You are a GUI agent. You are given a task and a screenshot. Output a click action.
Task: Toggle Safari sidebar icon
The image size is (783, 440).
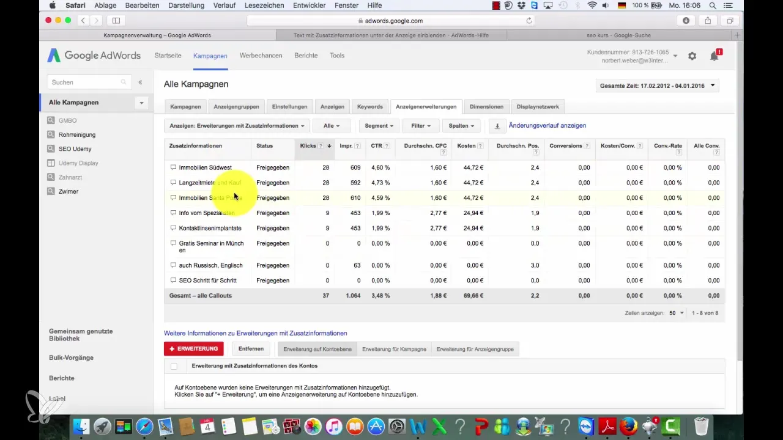click(x=116, y=20)
